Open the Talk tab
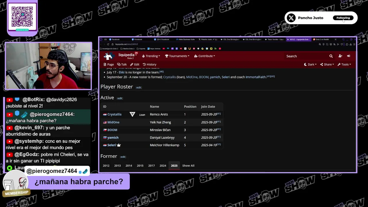This screenshot has width=368, height=207. [x=122, y=64]
